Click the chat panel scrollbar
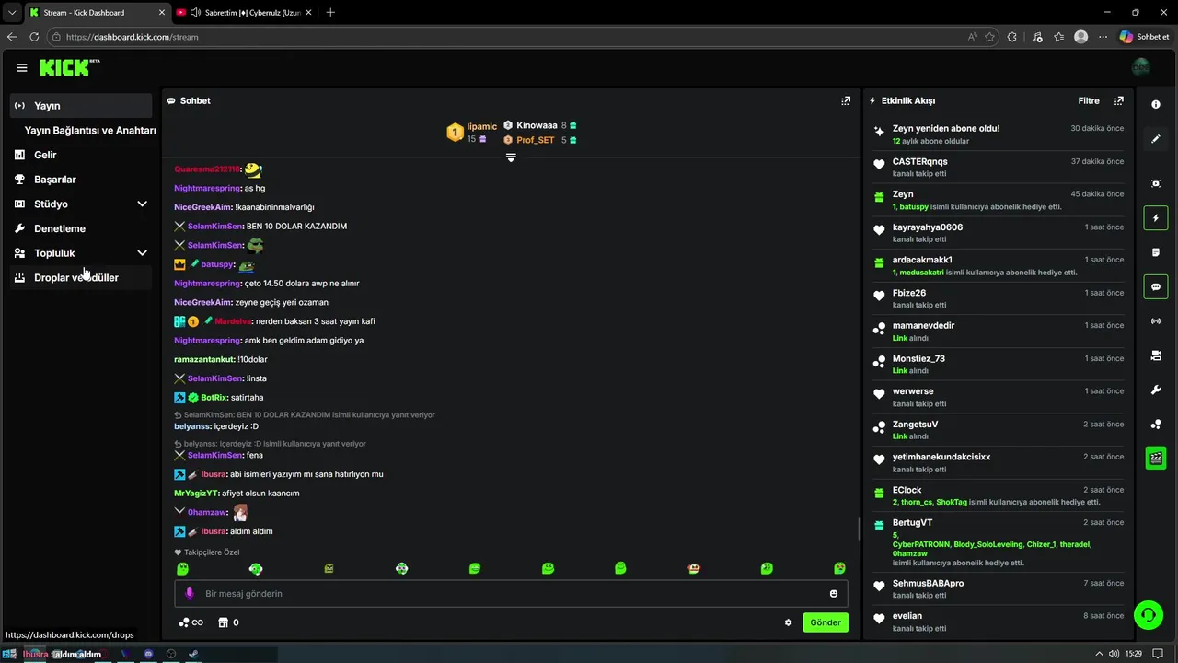Image resolution: width=1178 pixels, height=663 pixels. point(859,528)
